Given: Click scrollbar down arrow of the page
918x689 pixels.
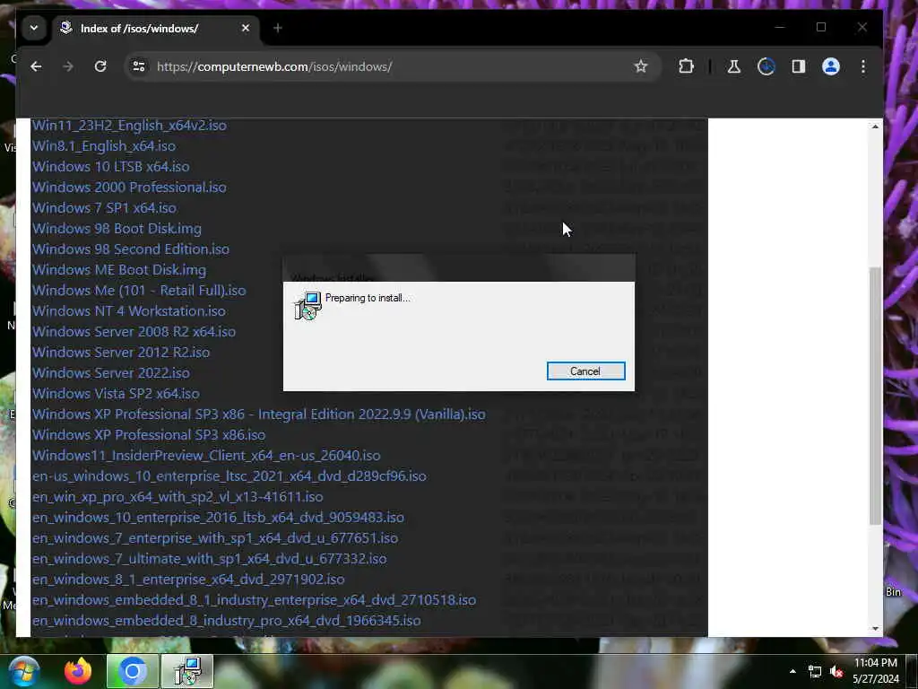Looking at the screenshot, I should [x=875, y=629].
